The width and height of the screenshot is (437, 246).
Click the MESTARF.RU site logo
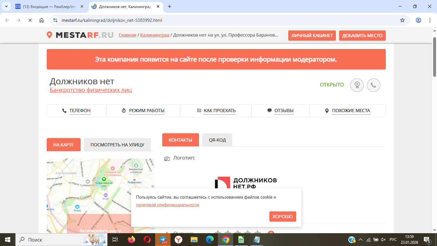point(80,35)
